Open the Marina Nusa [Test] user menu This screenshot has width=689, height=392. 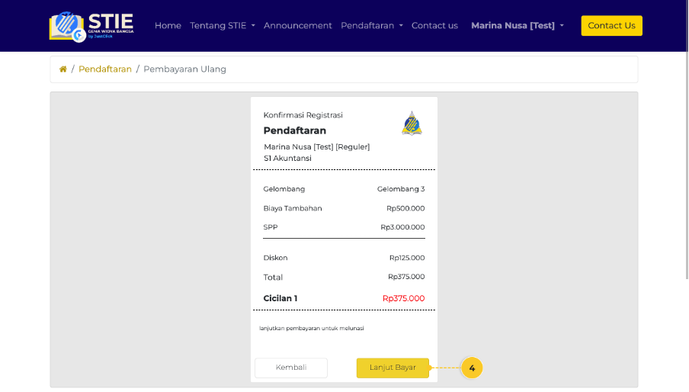[518, 26]
